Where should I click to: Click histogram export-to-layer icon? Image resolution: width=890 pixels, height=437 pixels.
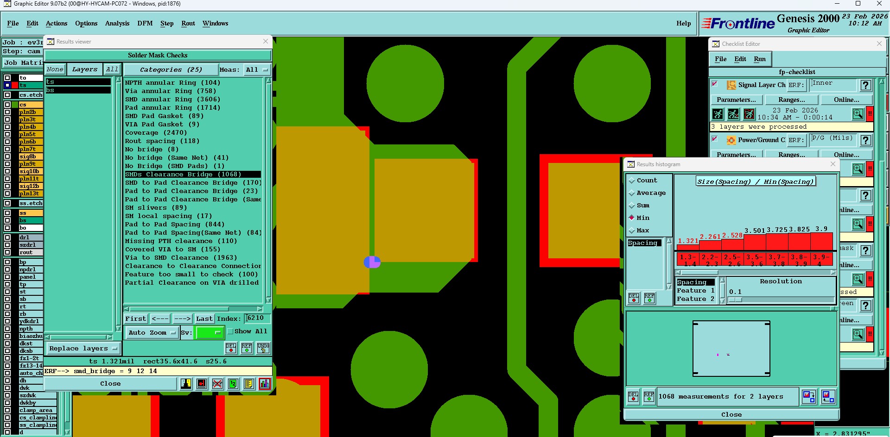pos(809,397)
